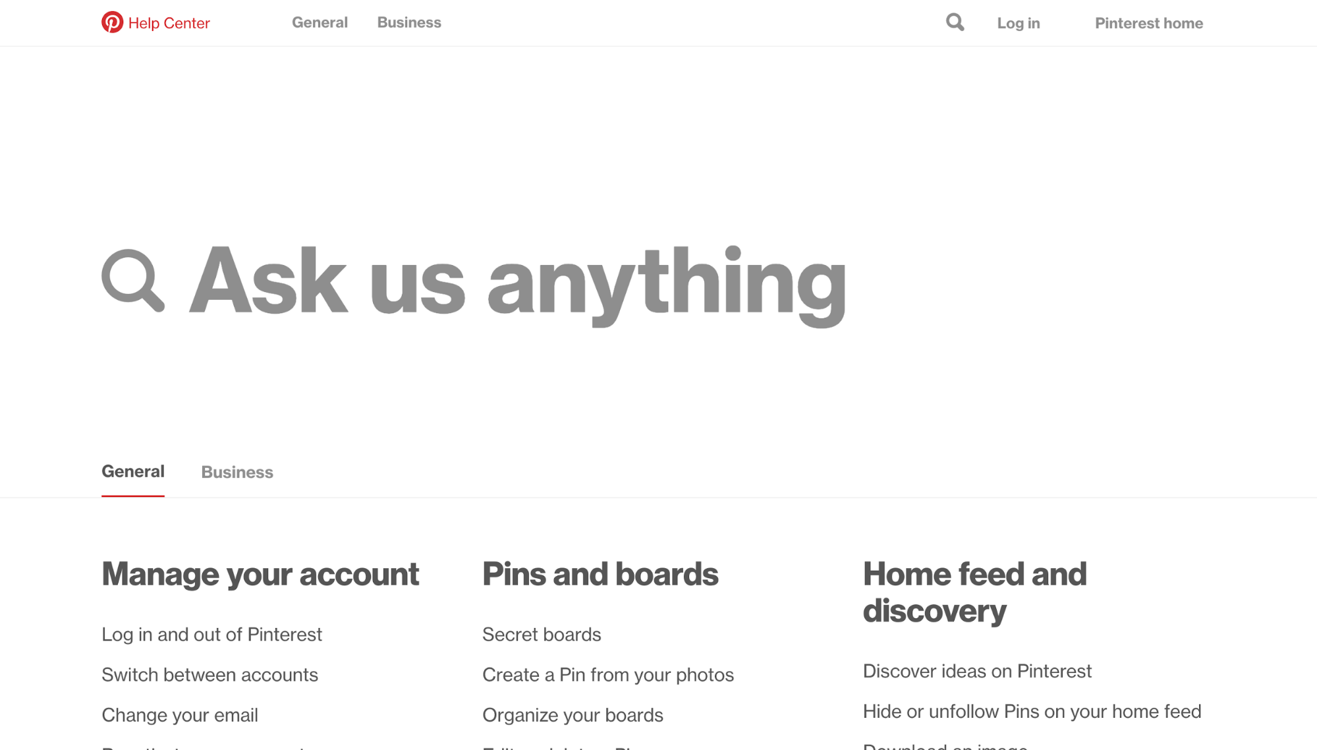Click Log in and out of Pinterest link

coord(211,633)
